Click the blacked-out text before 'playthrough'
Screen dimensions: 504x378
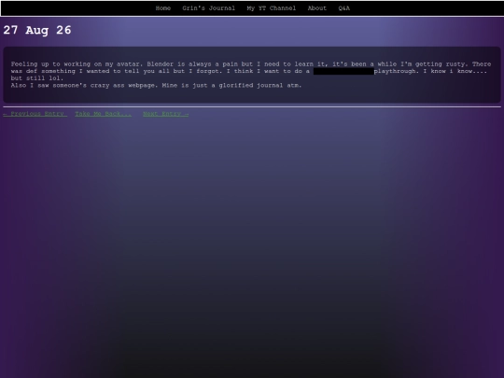(343, 71)
